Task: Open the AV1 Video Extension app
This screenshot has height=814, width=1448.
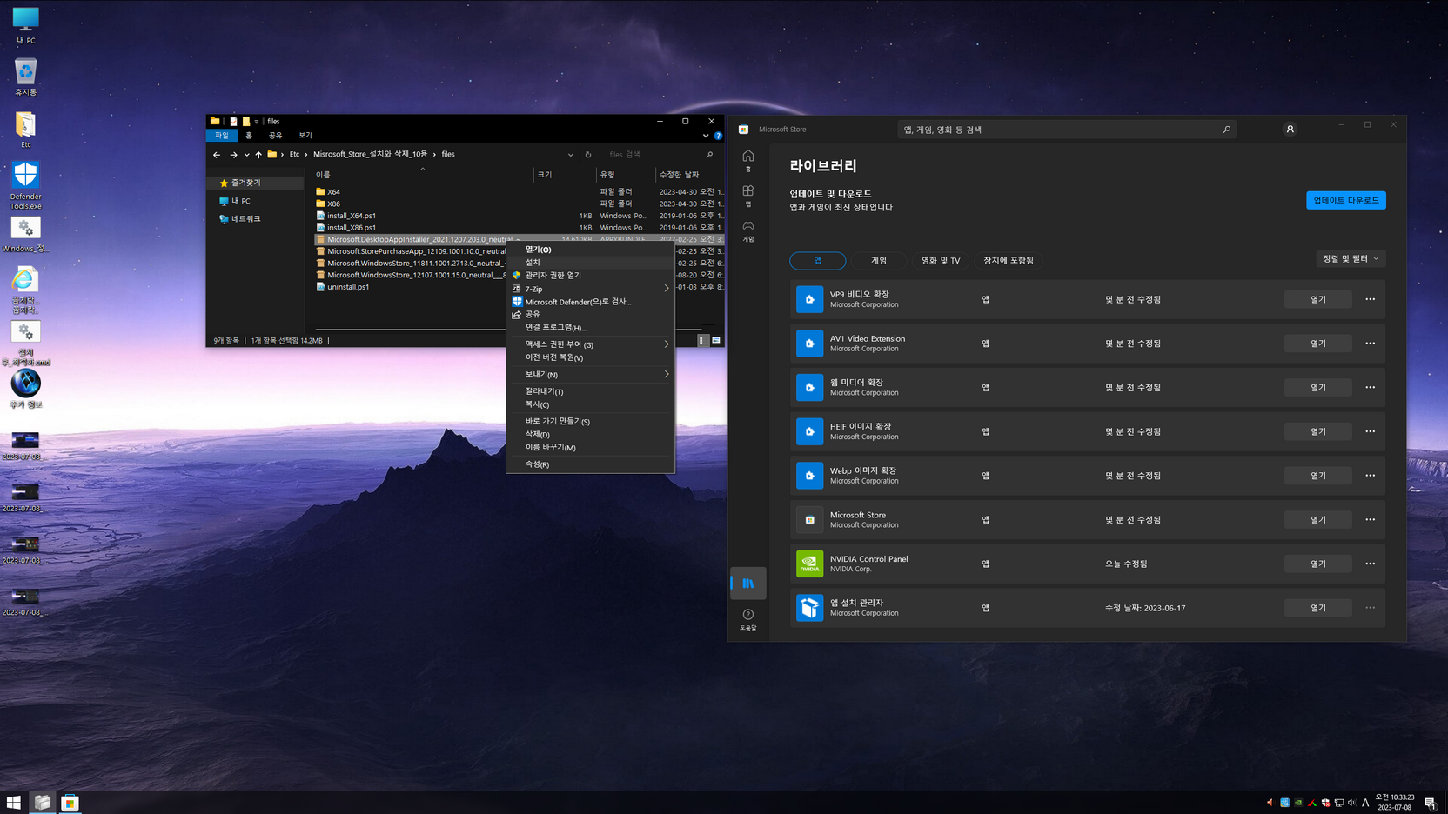Action: 1317,344
